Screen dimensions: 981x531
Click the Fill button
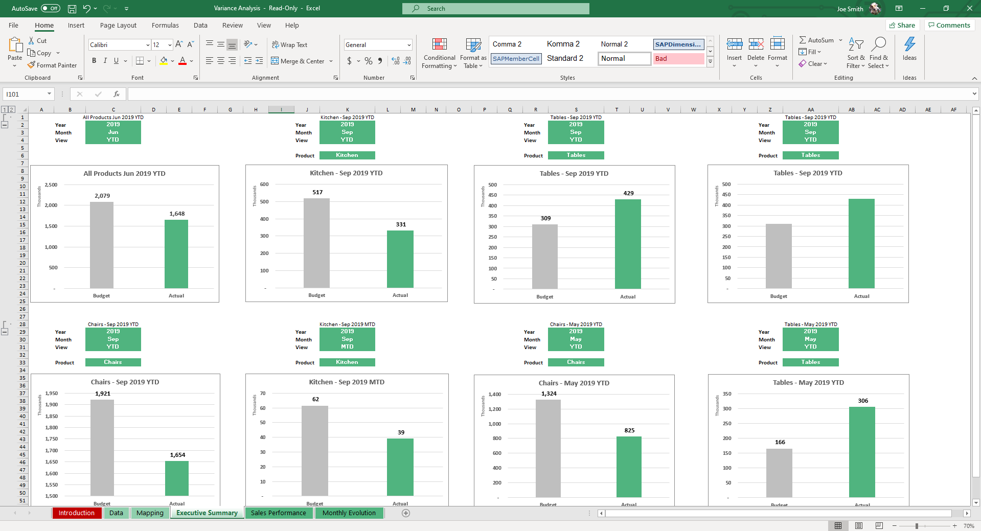point(810,52)
